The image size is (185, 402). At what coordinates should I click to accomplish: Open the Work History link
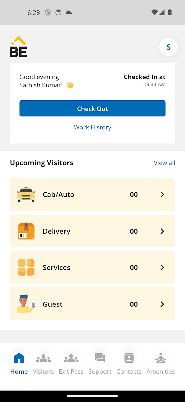pos(92,127)
